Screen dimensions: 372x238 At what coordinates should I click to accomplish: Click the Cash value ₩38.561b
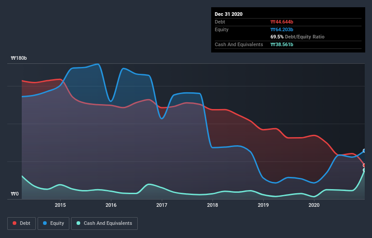(x=282, y=45)
